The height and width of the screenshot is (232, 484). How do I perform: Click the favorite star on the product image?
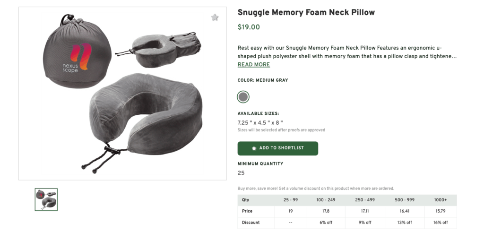click(215, 17)
